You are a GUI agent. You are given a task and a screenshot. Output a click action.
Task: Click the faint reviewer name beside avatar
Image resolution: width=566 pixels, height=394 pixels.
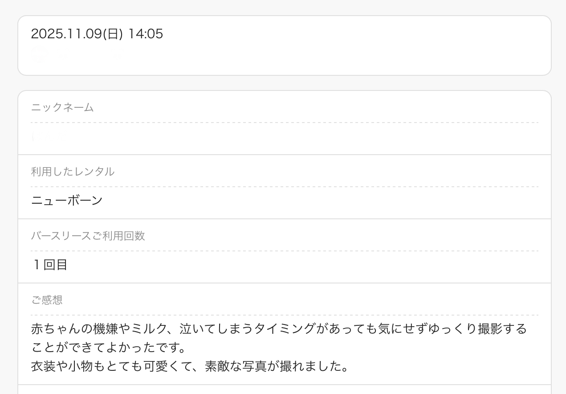point(89,55)
